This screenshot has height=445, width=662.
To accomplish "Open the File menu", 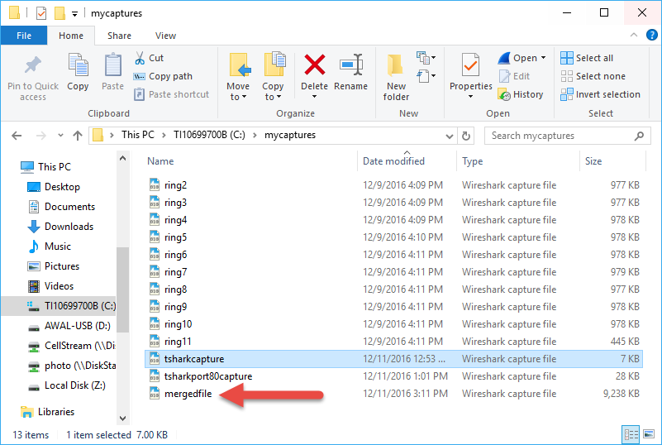I will pyautogui.click(x=24, y=36).
